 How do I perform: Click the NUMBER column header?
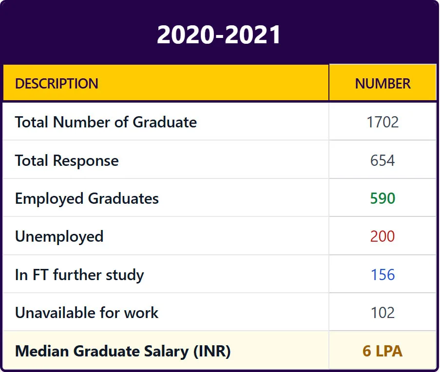[x=383, y=84]
